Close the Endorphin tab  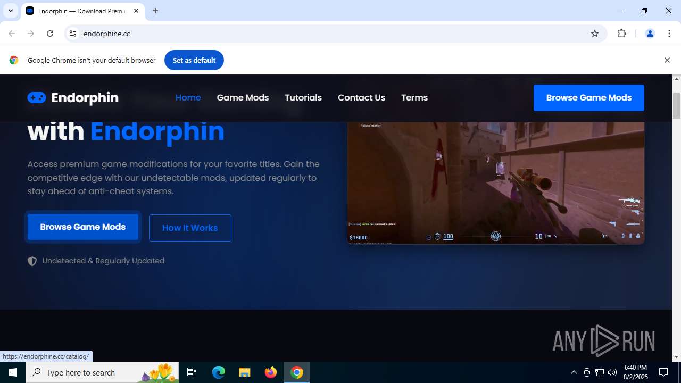[x=136, y=11]
